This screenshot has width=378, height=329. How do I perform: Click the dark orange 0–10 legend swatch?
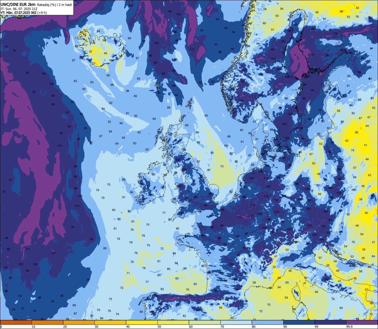click(16, 322)
